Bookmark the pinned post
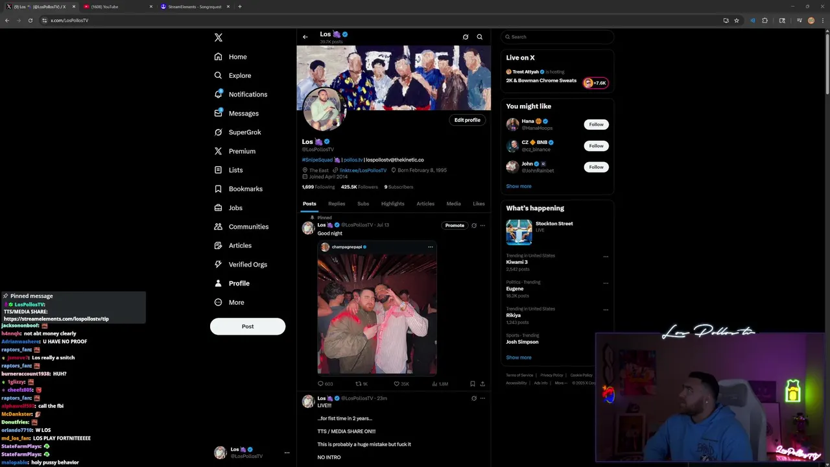 (472, 384)
